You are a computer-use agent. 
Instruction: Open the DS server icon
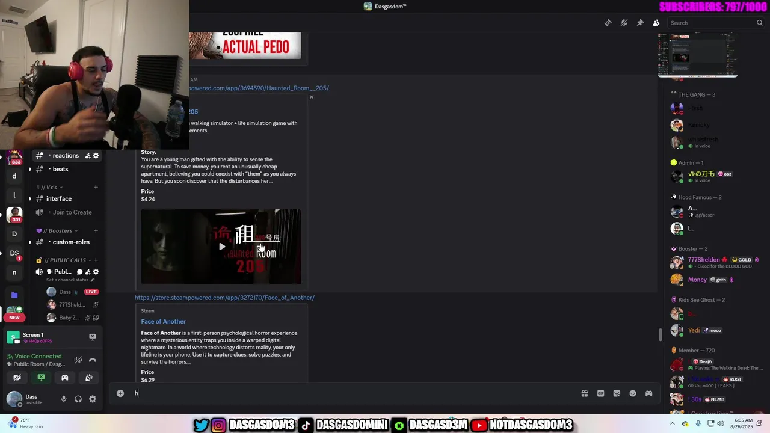click(14, 253)
